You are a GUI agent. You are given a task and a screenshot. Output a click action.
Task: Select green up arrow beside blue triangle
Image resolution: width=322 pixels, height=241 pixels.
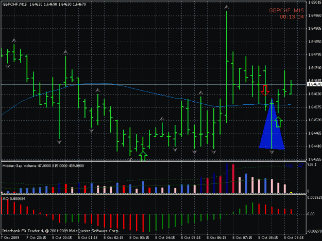pyautogui.click(x=278, y=122)
